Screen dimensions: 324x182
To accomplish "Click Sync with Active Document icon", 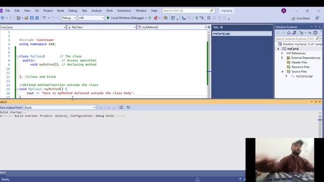I will click(x=309, y=33).
